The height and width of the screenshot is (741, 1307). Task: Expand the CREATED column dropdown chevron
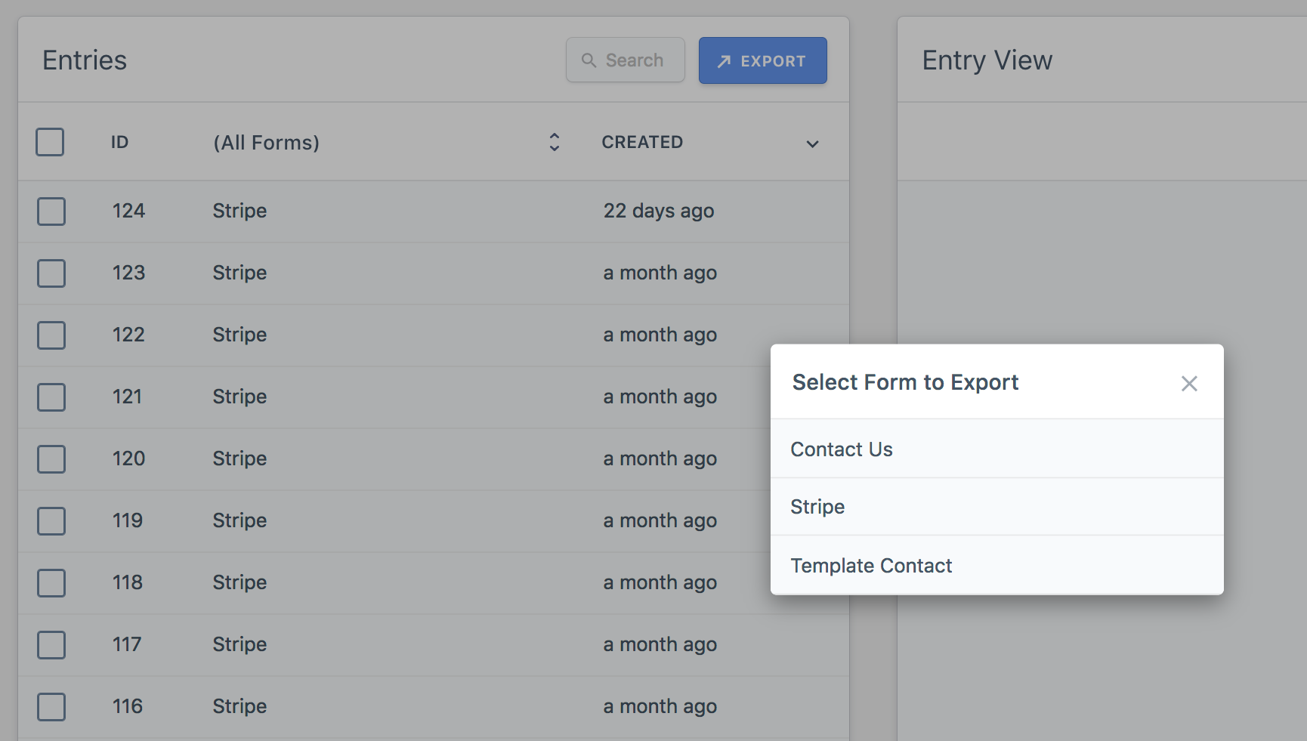click(x=812, y=144)
